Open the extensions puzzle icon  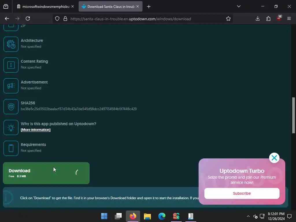[x=268, y=18]
